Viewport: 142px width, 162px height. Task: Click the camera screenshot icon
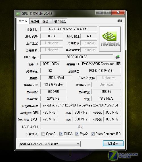(x=120, y=21)
